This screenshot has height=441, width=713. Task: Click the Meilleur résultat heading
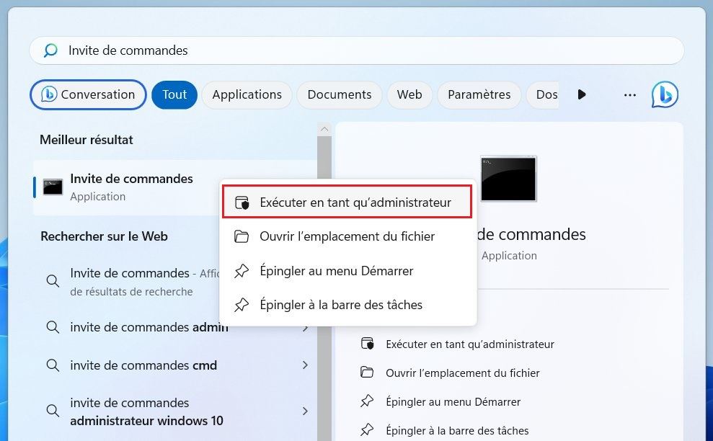coord(87,140)
